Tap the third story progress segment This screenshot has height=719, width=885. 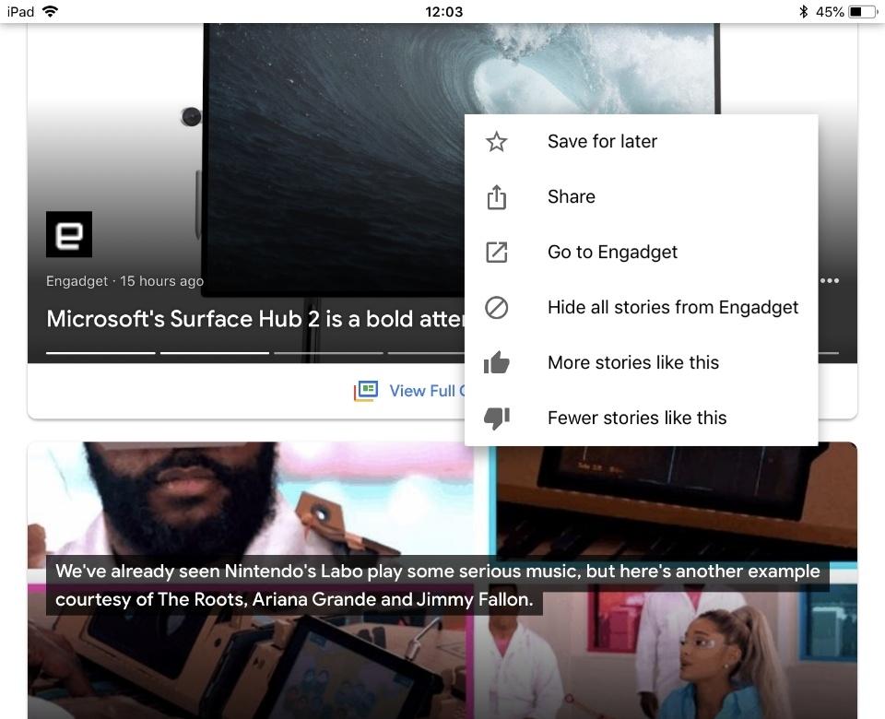(328, 353)
